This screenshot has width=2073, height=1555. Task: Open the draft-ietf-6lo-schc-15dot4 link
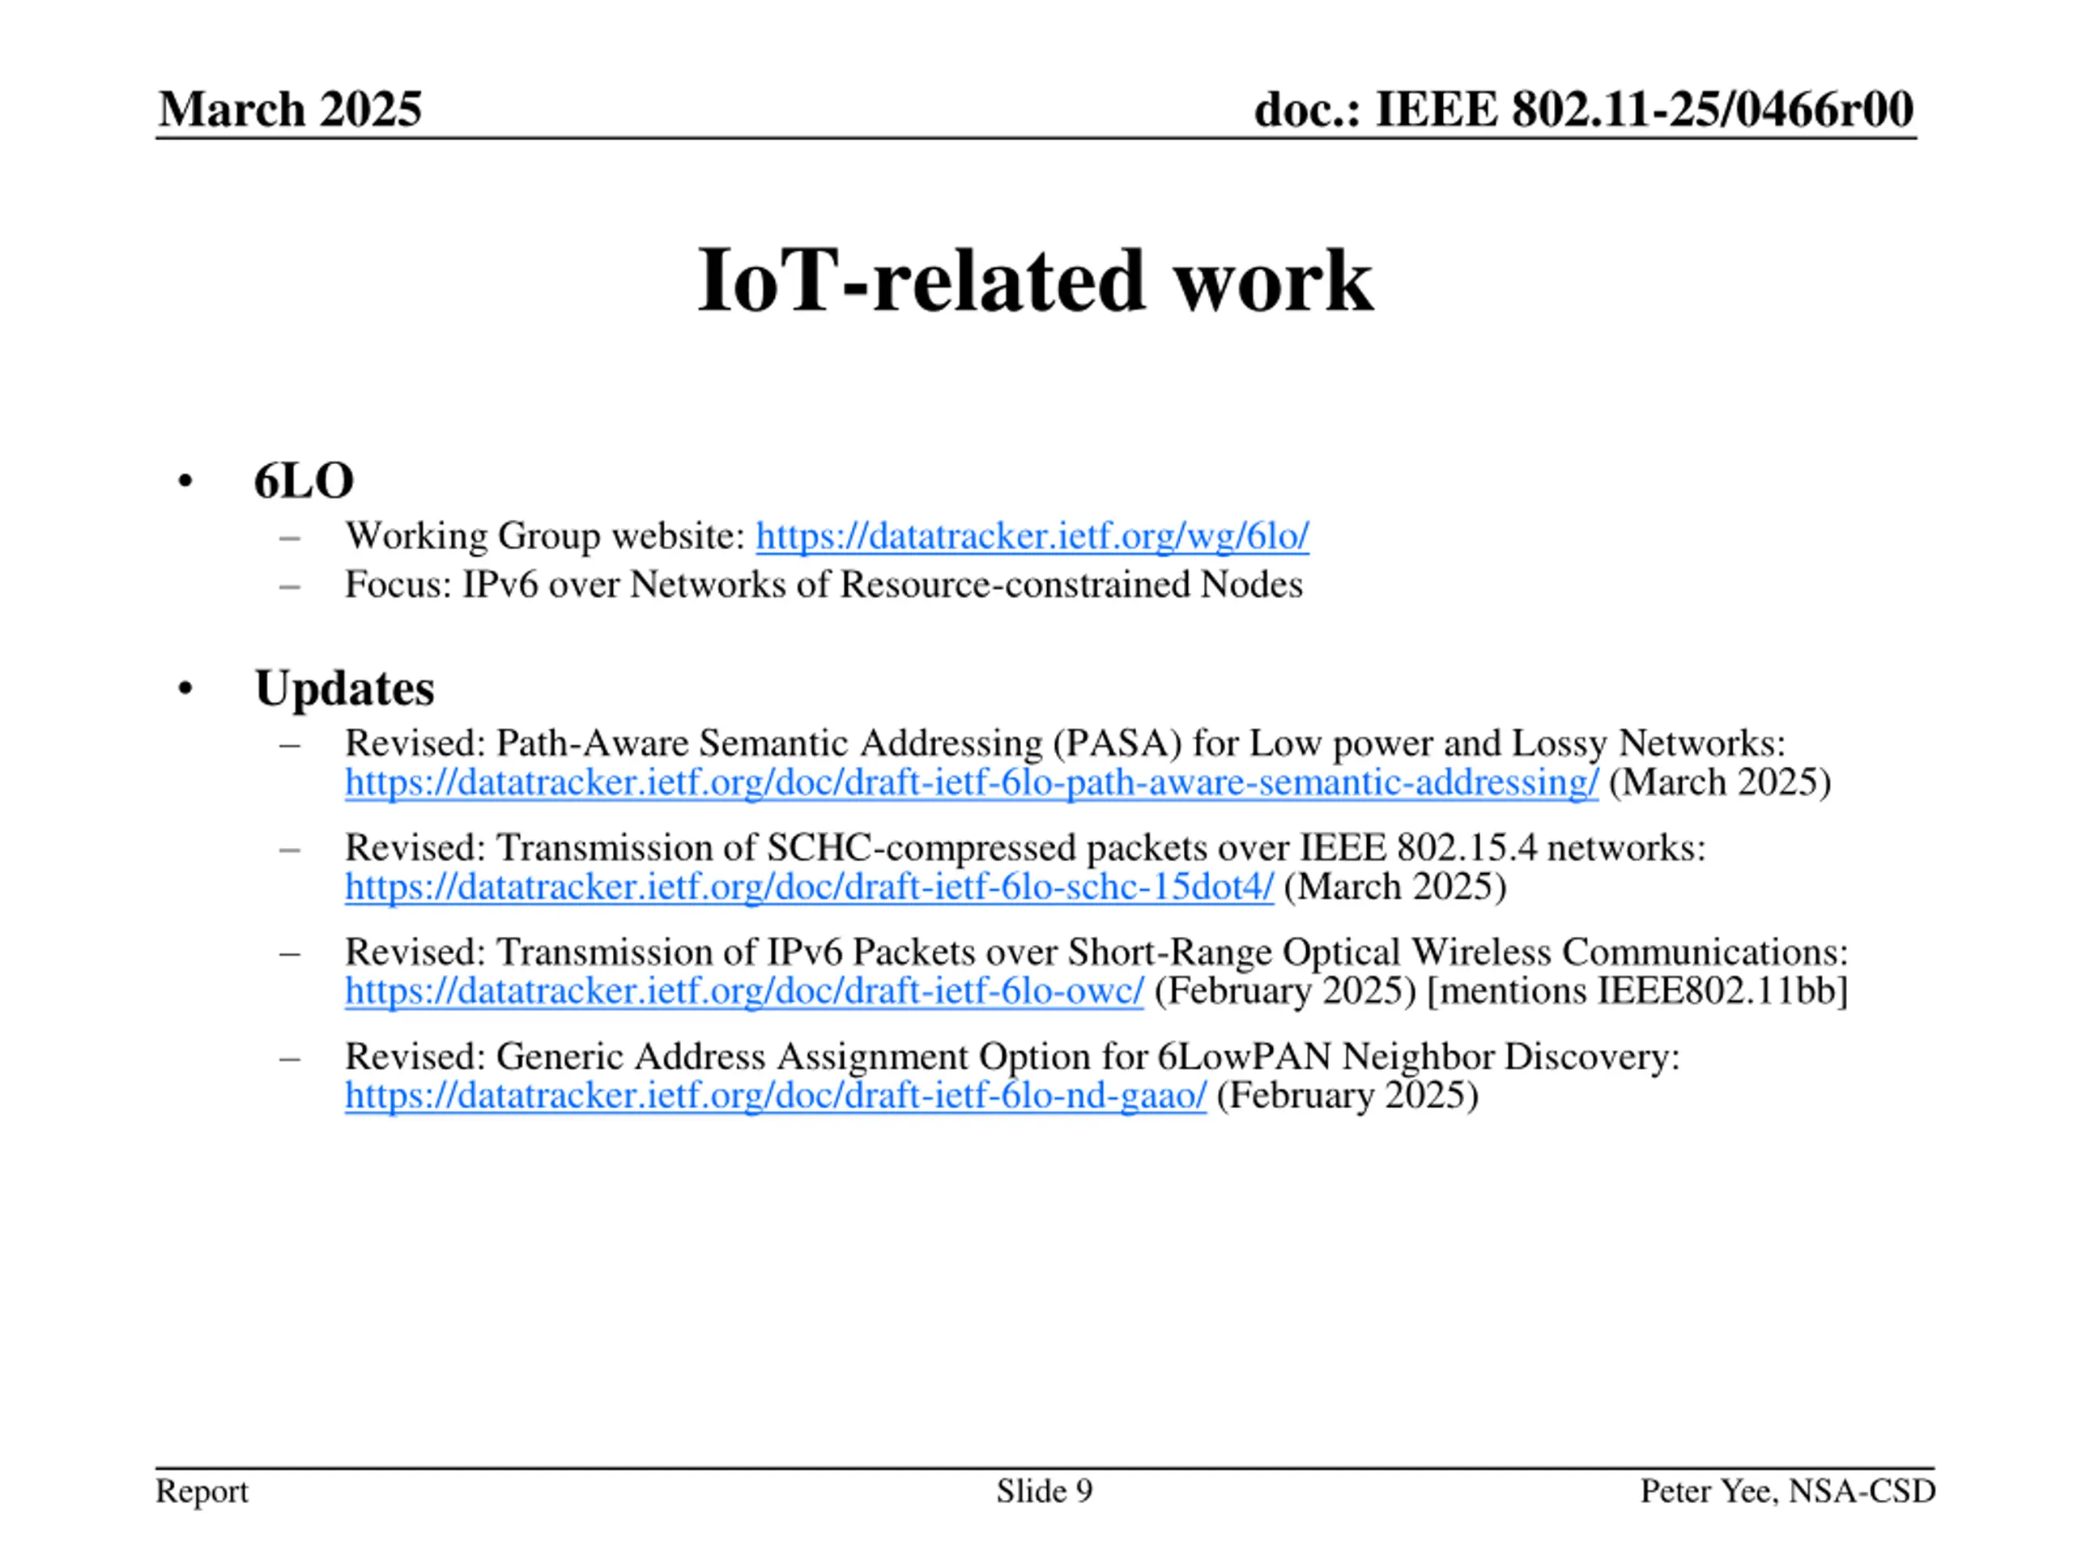(x=809, y=886)
